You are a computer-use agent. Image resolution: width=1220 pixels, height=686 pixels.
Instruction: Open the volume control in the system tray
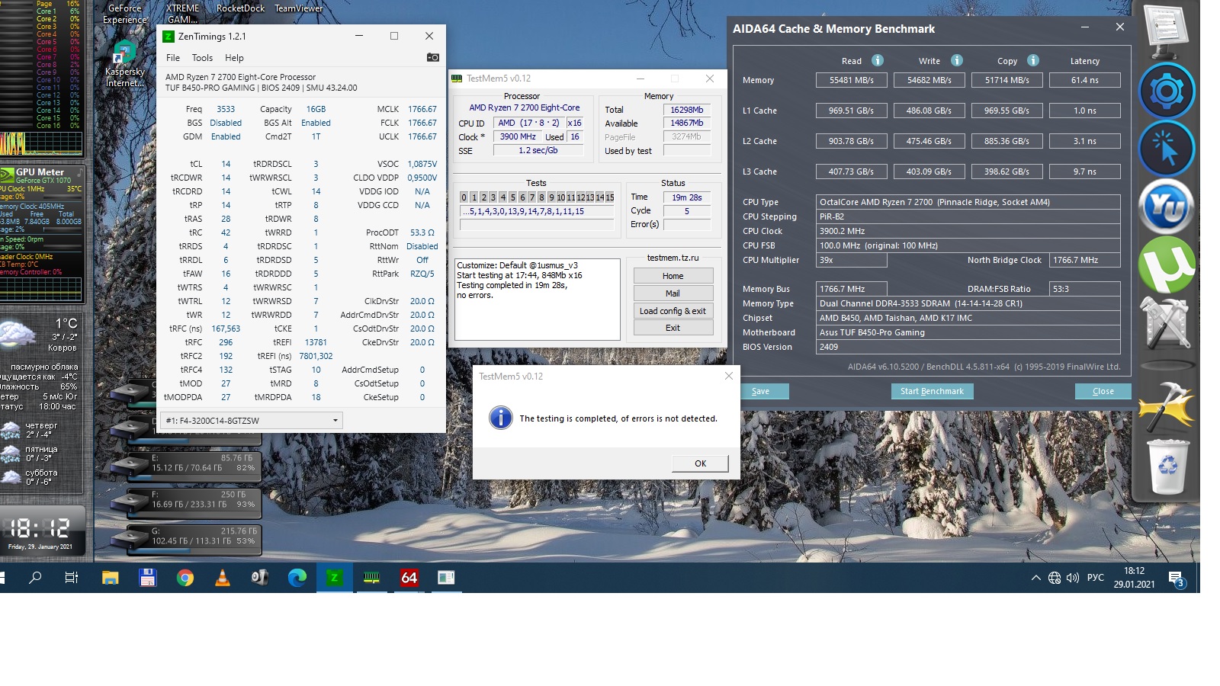click(x=1073, y=578)
